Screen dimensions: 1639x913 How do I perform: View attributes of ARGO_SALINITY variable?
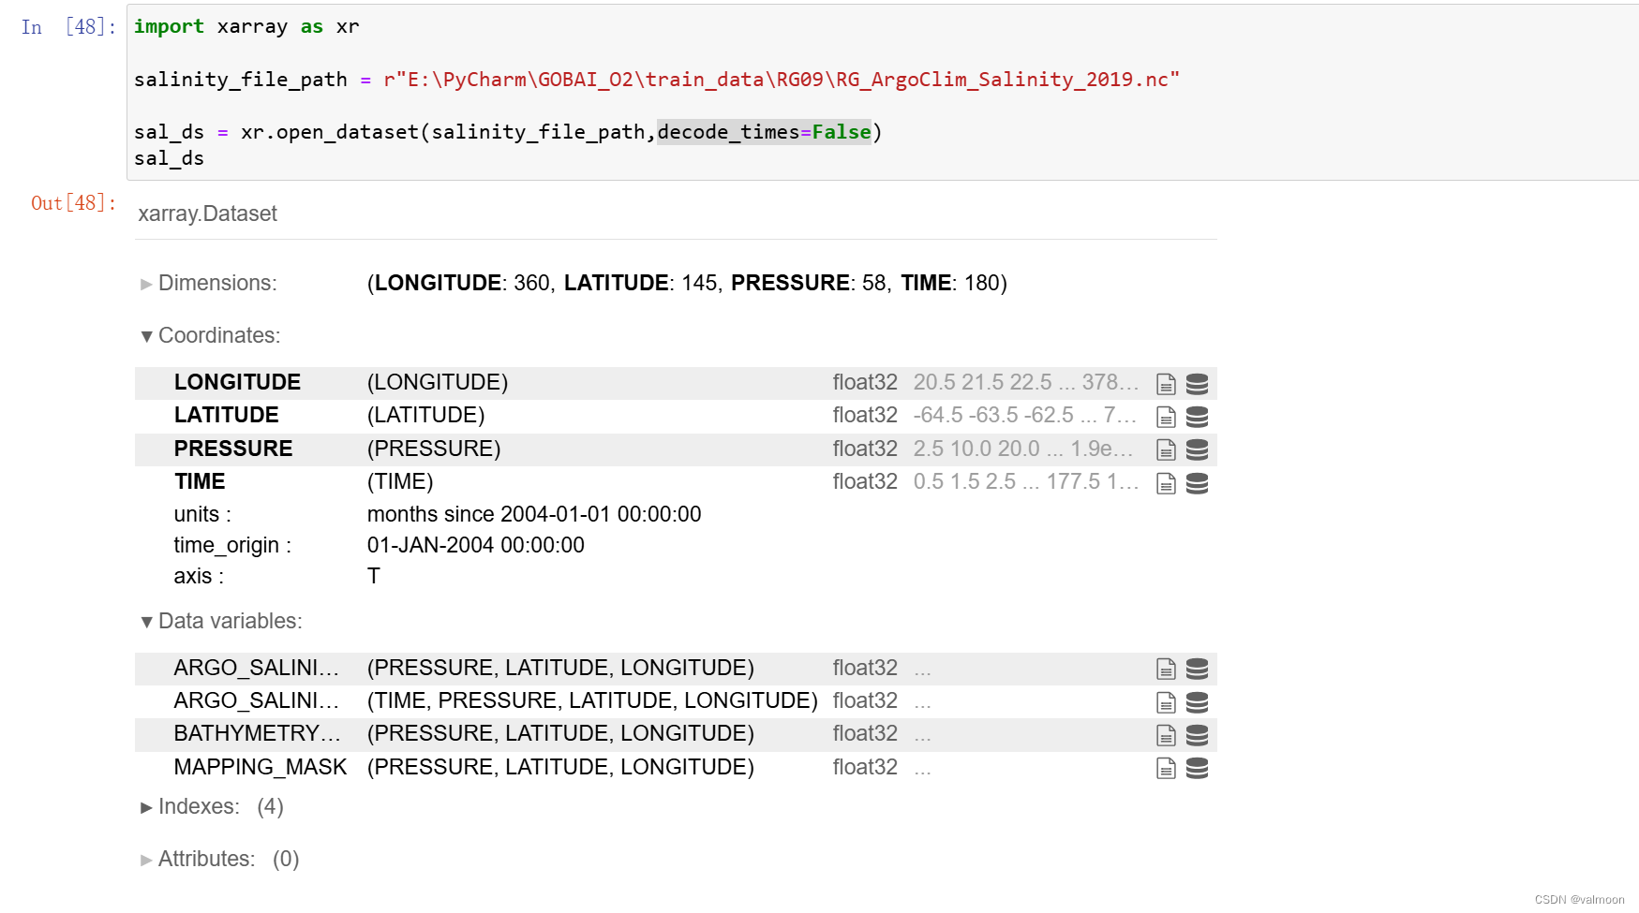(1166, 668)
